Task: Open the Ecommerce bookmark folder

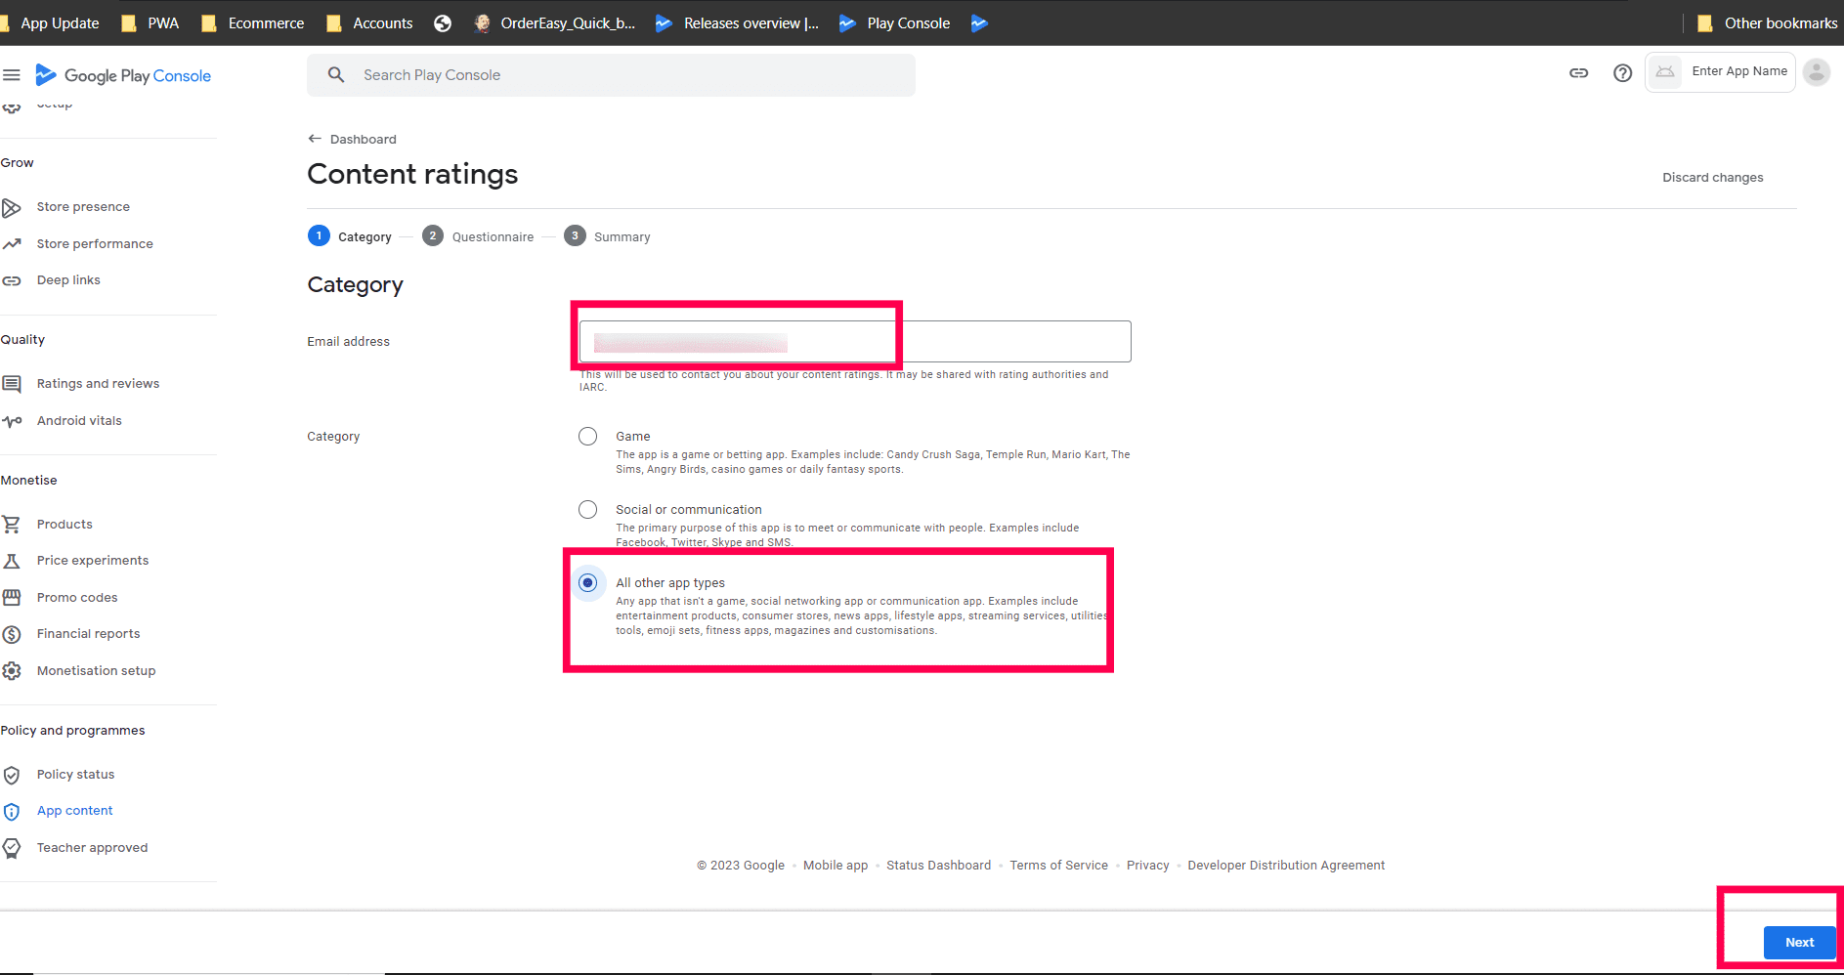Action: pyautogui.click(x=253, y=23)
